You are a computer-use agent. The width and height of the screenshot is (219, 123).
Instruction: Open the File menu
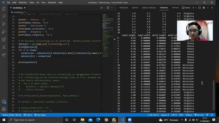8,2
